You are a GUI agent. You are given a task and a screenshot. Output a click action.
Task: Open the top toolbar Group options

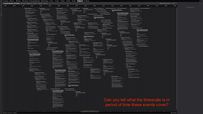pos(29,3)
